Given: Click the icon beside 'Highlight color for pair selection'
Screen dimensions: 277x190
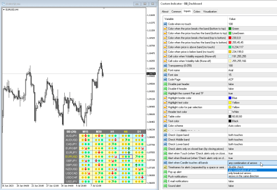Looking at the screenshot, I should tap(165, 107).
